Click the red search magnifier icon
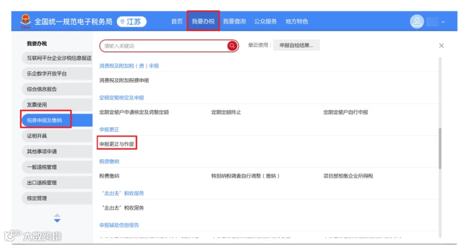 pos(232,46)
